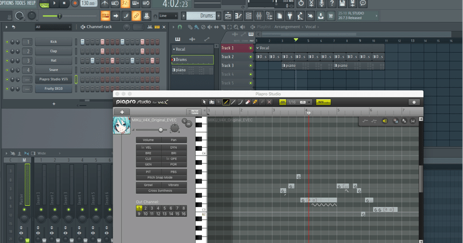The image size is (463, 243).
Task: Click the Pitch Snap Mode button
Action: 161,177
